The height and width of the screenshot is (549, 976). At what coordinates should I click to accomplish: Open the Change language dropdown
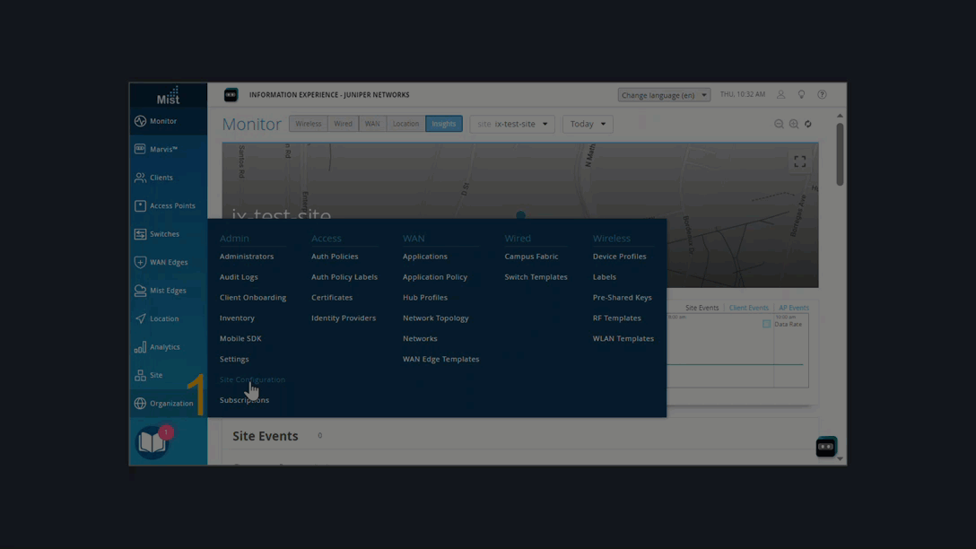click(x=664, y=95)
